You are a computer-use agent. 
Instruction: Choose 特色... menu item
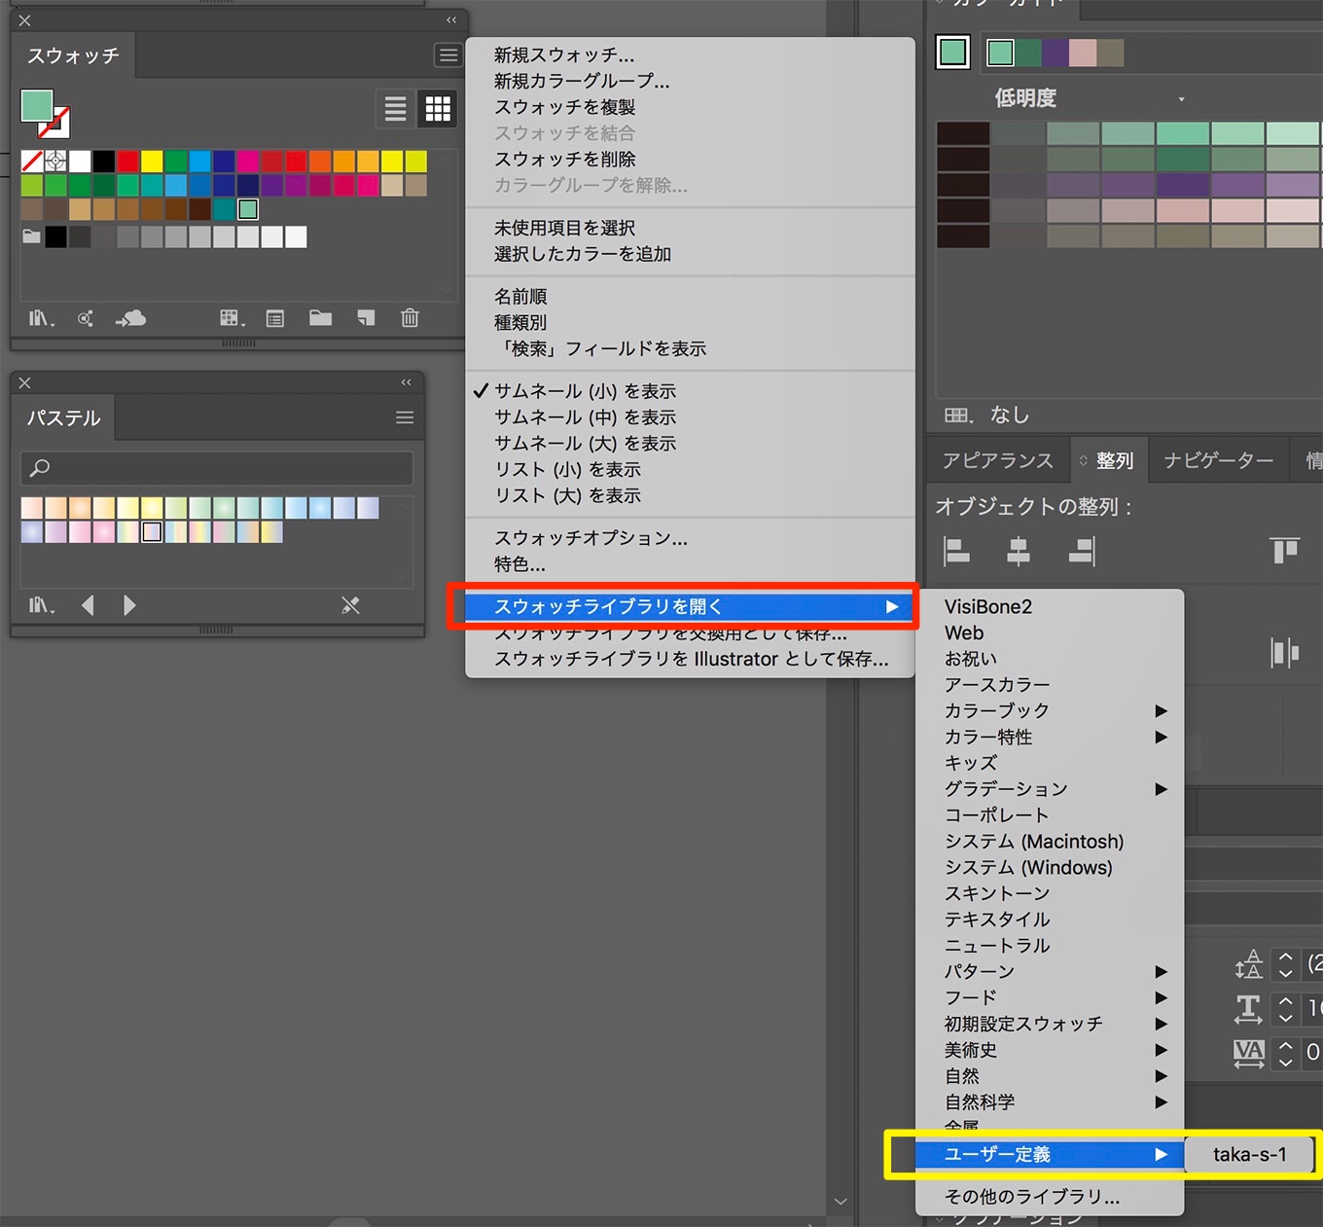click(691, 564)
